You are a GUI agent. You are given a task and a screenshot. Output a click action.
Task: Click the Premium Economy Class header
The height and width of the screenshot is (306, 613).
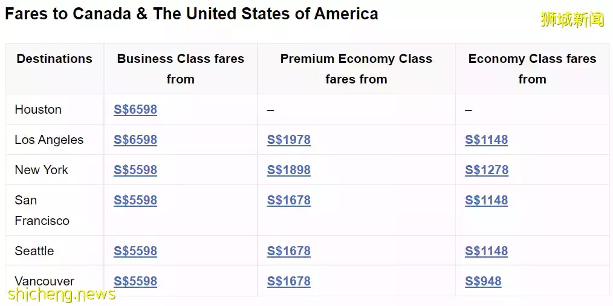356,69
